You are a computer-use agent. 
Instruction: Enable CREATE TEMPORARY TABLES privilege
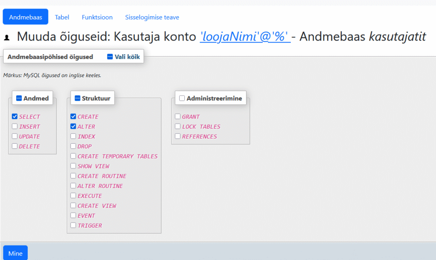tap(73, 156)
